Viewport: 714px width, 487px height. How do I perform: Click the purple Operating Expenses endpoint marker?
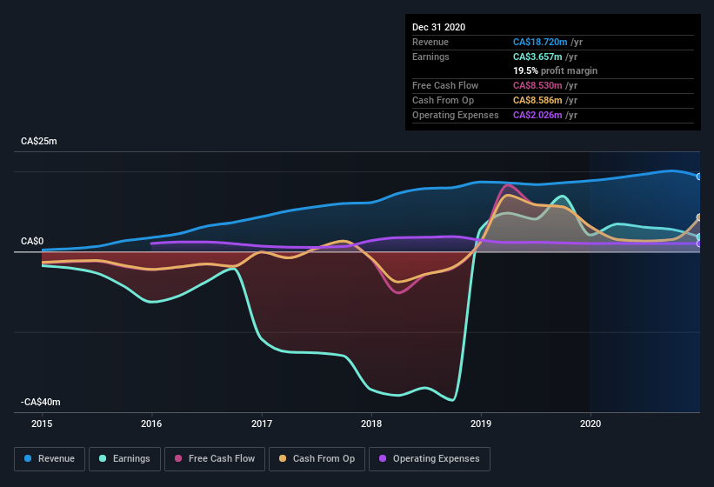(699, 243)
